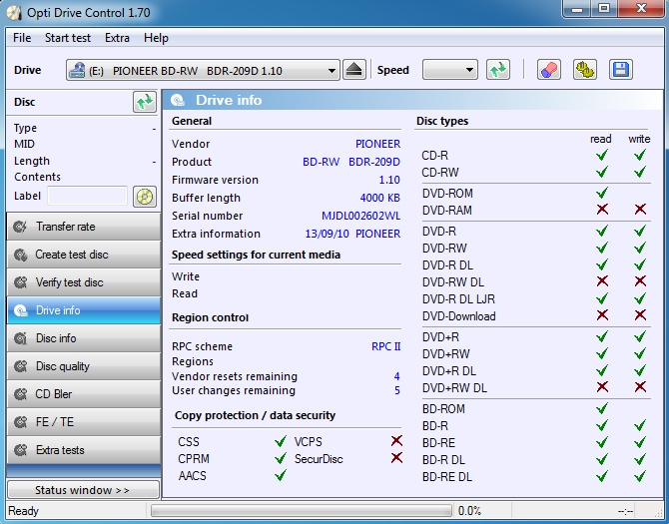Switch to the Transfer rate page
The height and width of the screenshot is (524, 669).
pyautogui.click(x=84, y=227)
